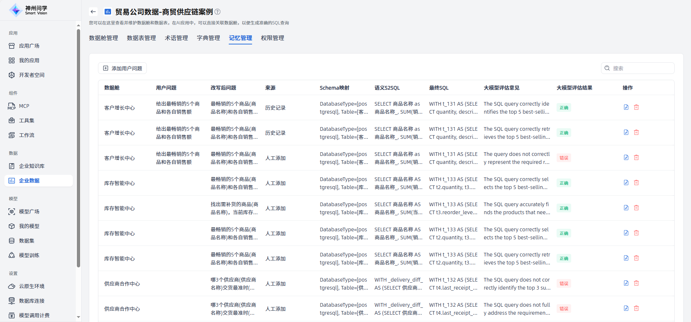
Task: Click delete icon for 找出需补货的商品 row
Action: pyautogui.click(x=636, y=208)
